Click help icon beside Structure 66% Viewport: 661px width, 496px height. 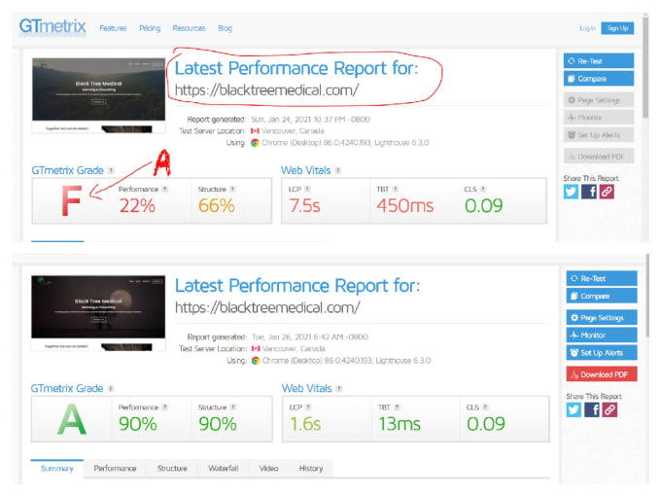232,189
